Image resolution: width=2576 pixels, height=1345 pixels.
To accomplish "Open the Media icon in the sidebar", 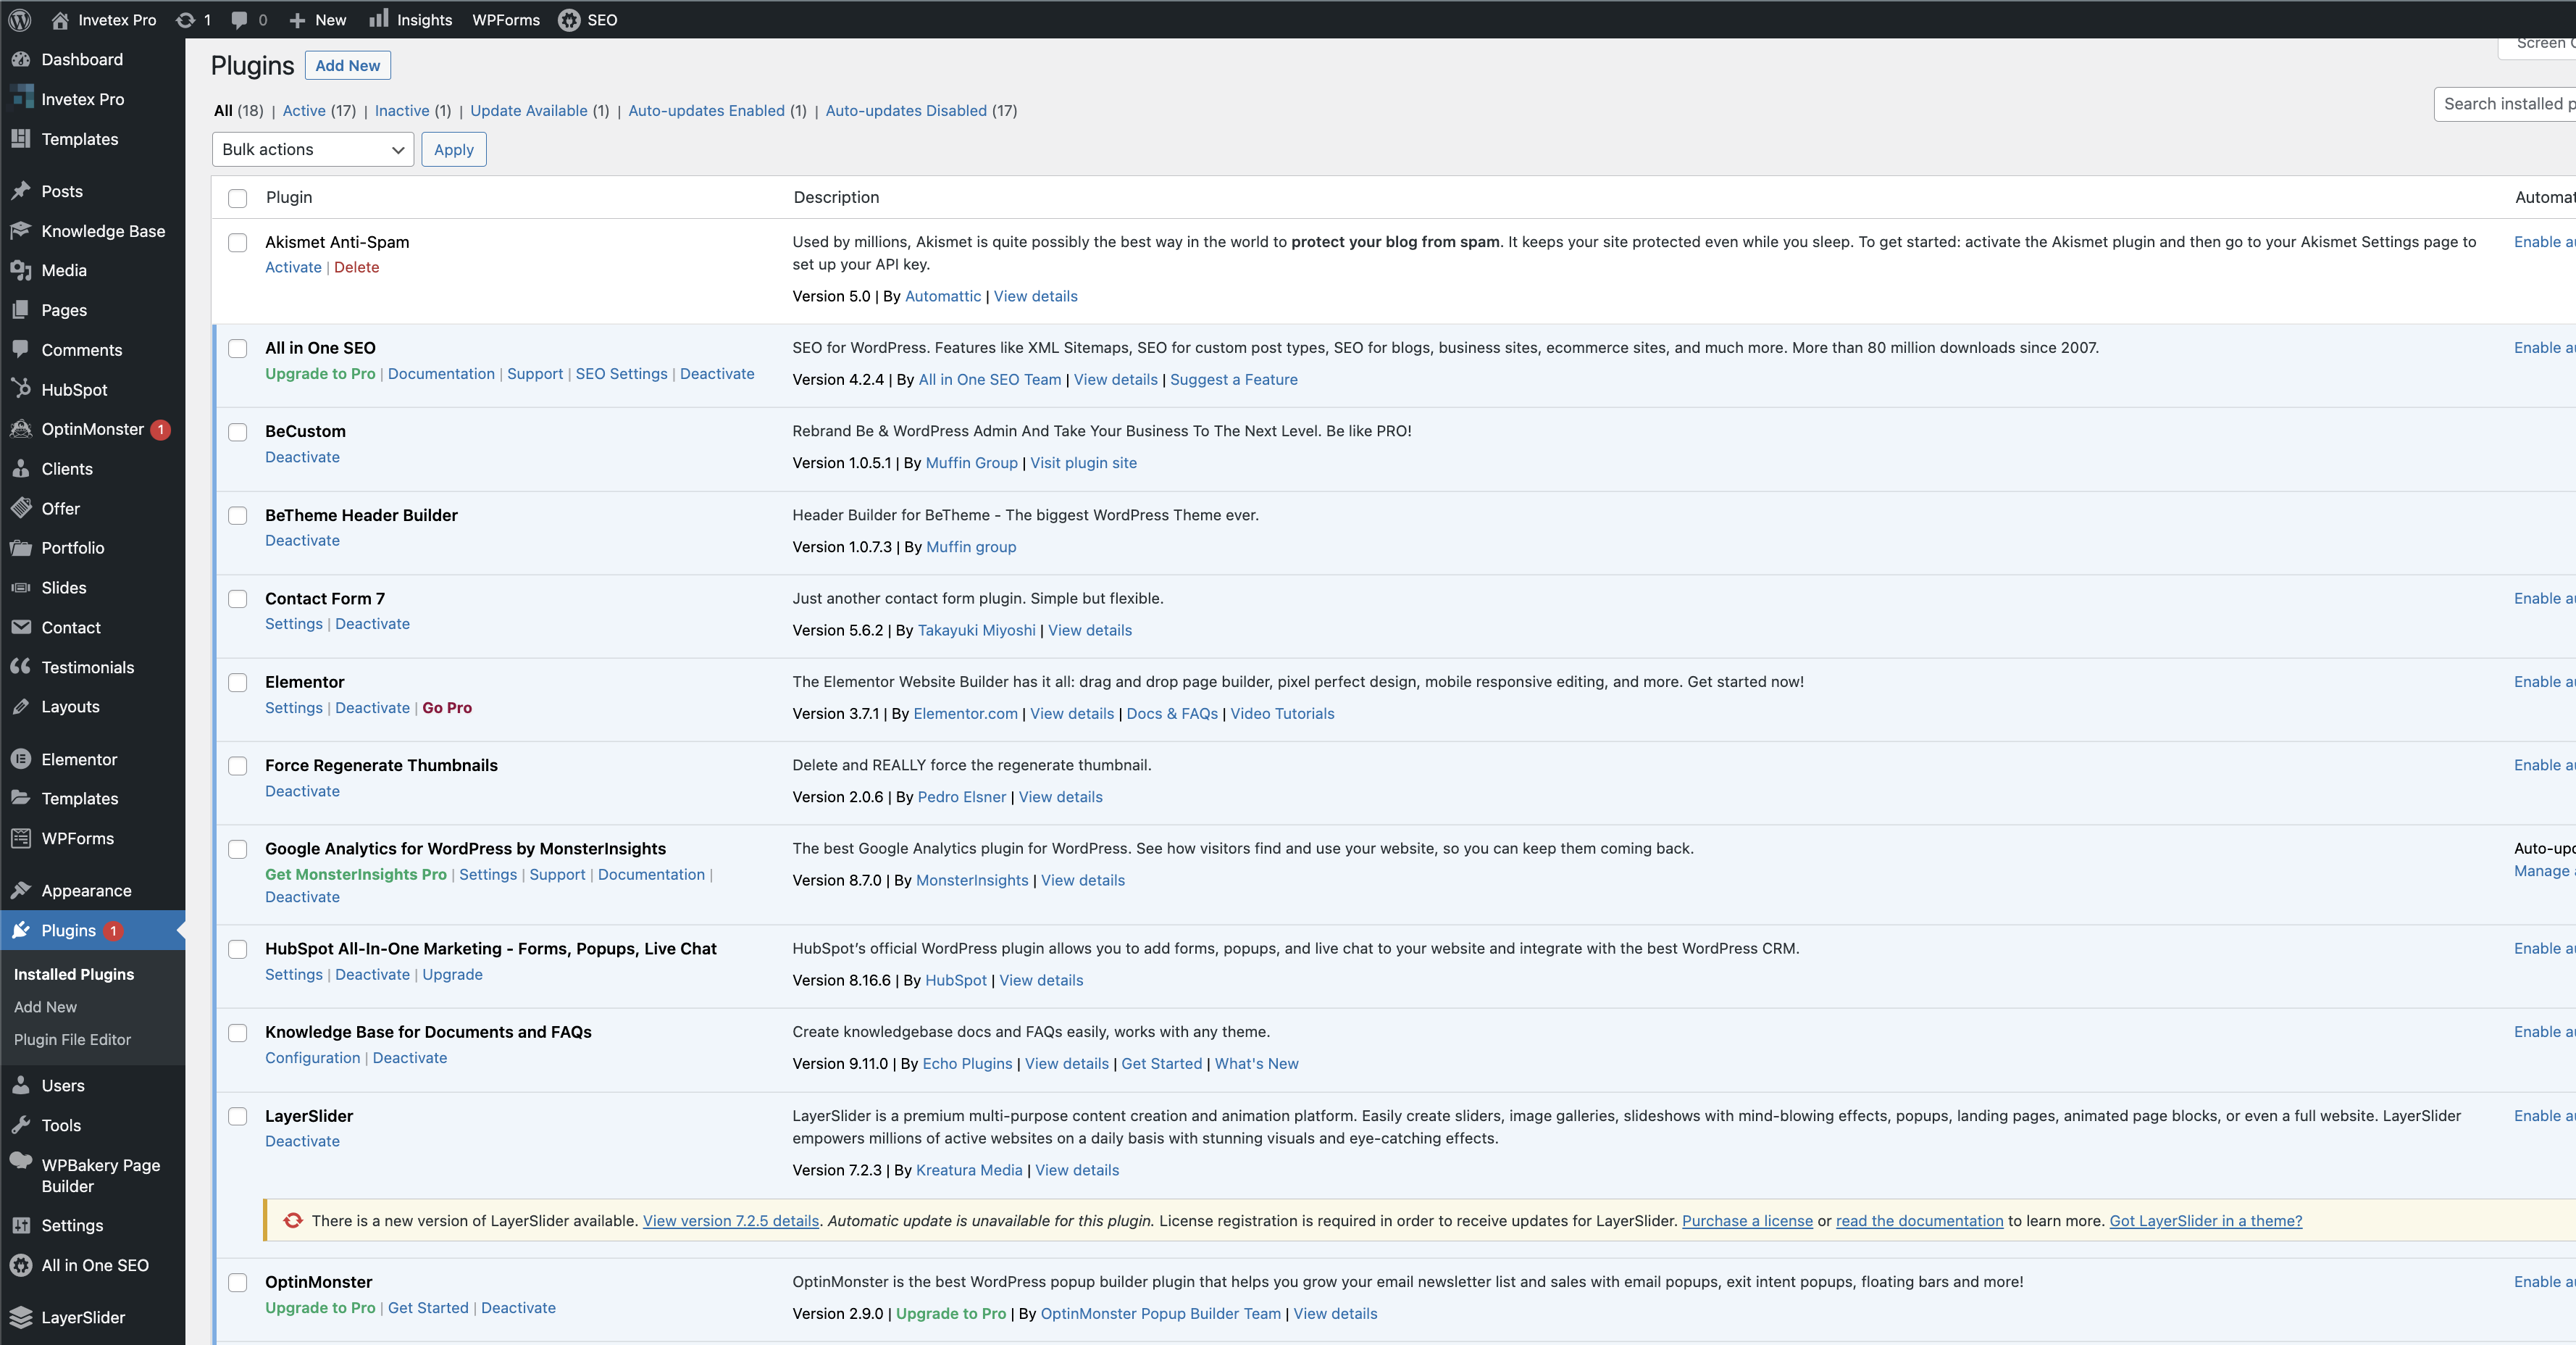I will 21,270.
